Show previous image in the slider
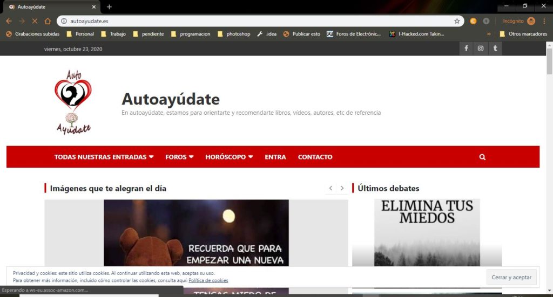553x297 pixels. tap(331, 188)
